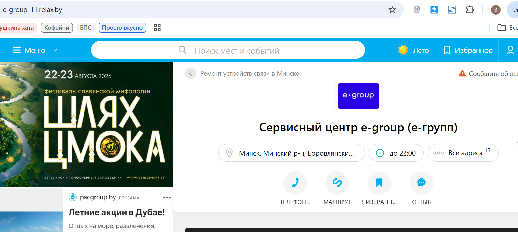Click the Поиск мест и событий field
518x232 pixels.
coord(228,50)
